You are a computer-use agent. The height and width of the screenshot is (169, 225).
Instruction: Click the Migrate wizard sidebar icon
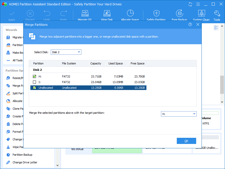[x=8, y=37]
